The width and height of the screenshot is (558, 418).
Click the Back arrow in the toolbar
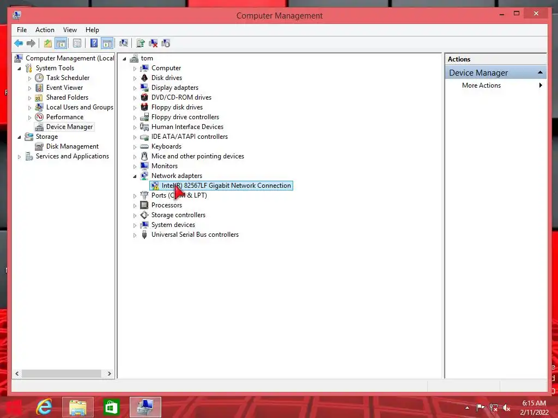pyautogui.click(x=19, y=44)
